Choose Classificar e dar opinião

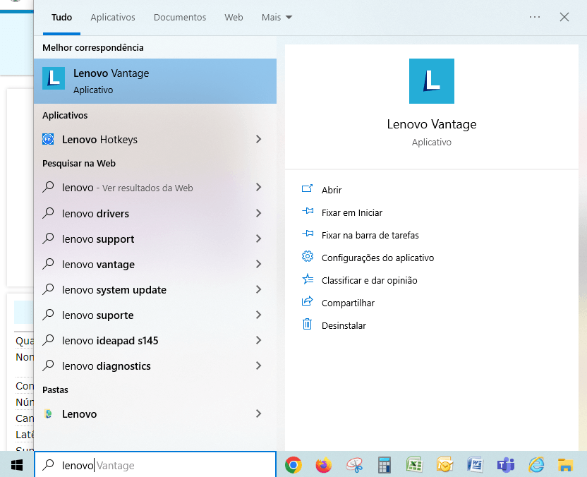click(x=369, y=280)
